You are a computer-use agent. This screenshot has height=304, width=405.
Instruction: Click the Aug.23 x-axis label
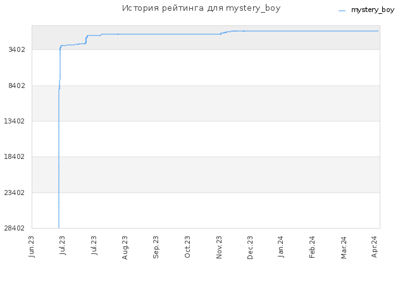pos(125,248)
